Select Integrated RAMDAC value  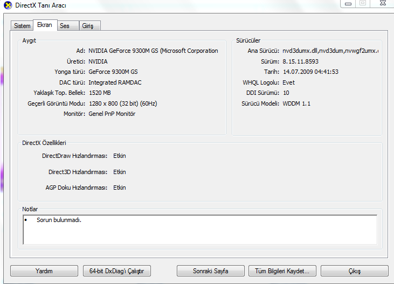point(115,82)
